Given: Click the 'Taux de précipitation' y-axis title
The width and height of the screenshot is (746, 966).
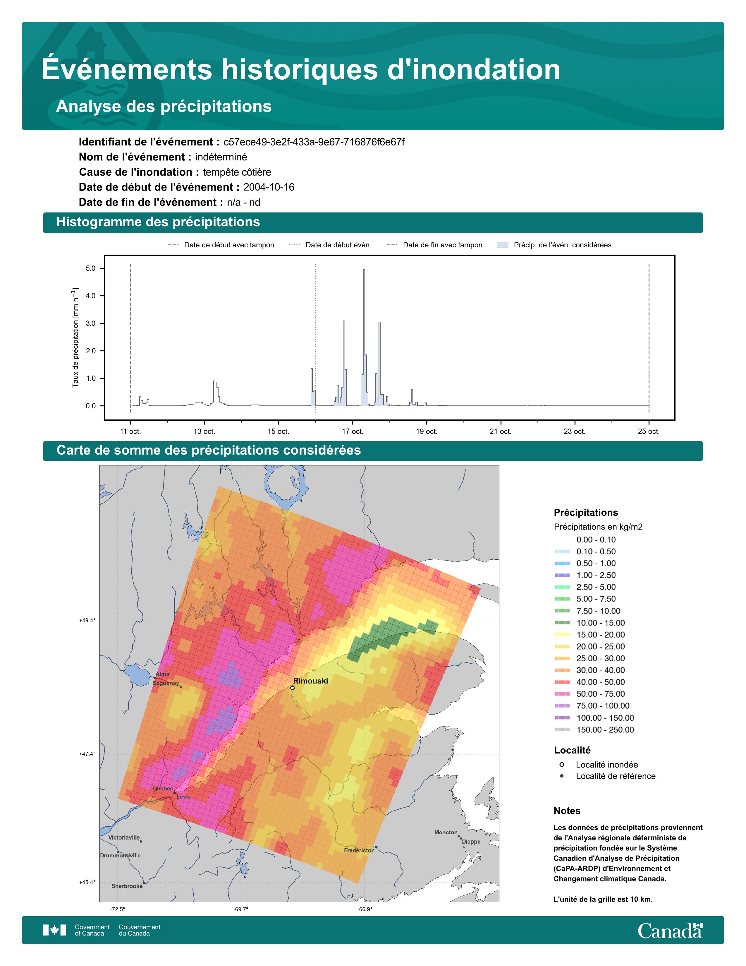Looking at the screenshot, I should [x=75, y=338].
